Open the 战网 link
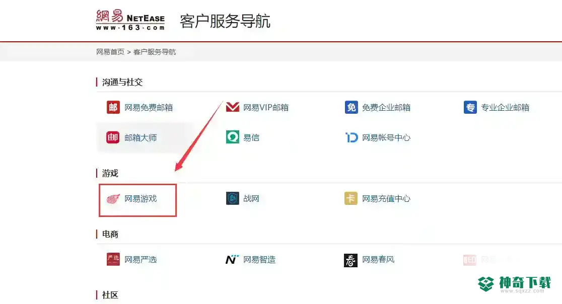This screenshot has width=562, height=304. click(x=251, y=198)
